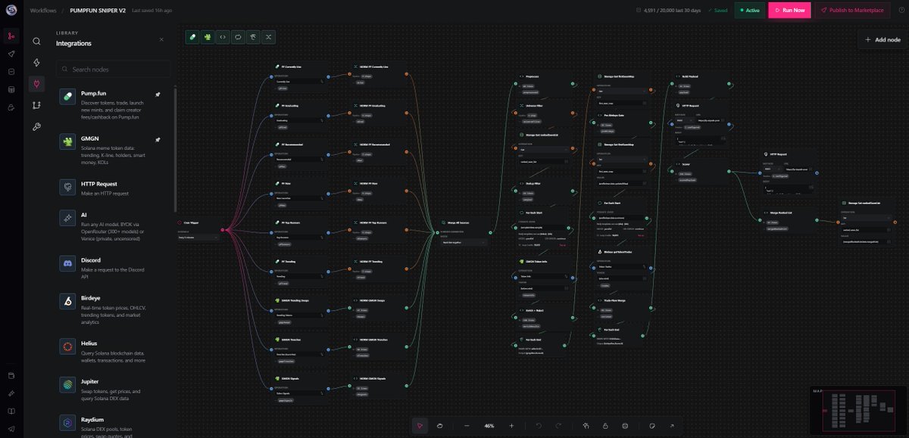909x438 pixels.
Task: Open the paper-plane icon in the left rail
Action: (11, 54)
